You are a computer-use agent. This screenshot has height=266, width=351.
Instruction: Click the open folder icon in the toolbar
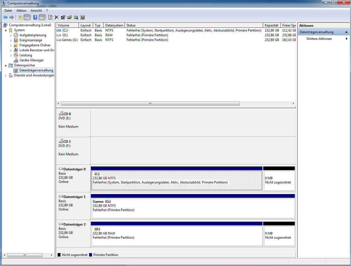(69, 17)
